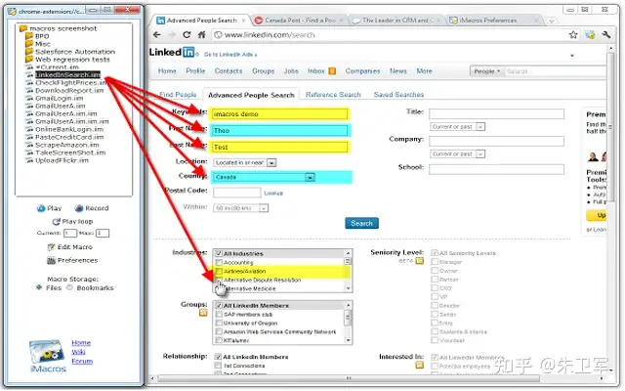Image resolution: width=625 pixels, height=391 pixels.
Task: Click the Postal Code input field
Action: 236,194
